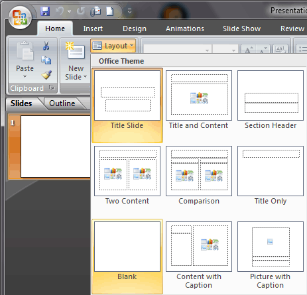Click the Paste clipboard icon
307x295 pixels.
[x=25, y=51]
